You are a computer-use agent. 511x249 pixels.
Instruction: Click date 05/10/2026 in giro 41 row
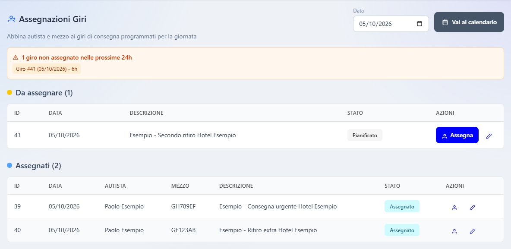click(x=64, y=135)
